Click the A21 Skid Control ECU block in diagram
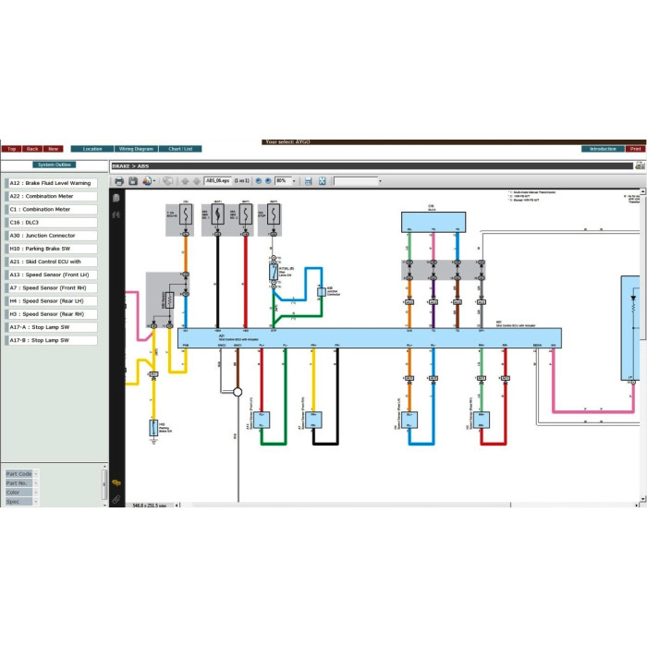 click(370, 338)
